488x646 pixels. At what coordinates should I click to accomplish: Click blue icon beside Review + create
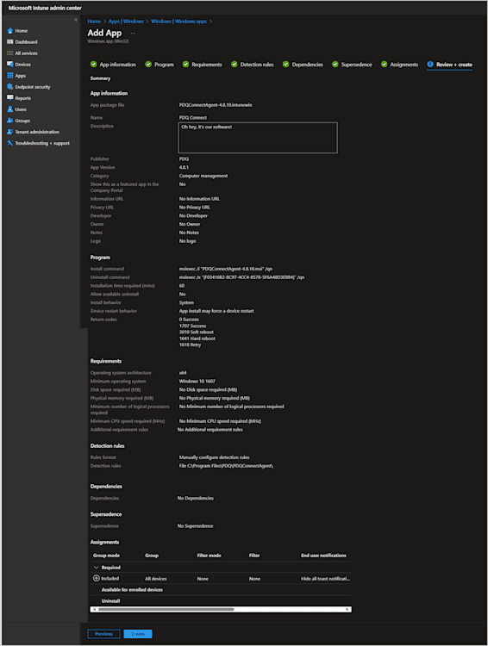pos(430,65)
